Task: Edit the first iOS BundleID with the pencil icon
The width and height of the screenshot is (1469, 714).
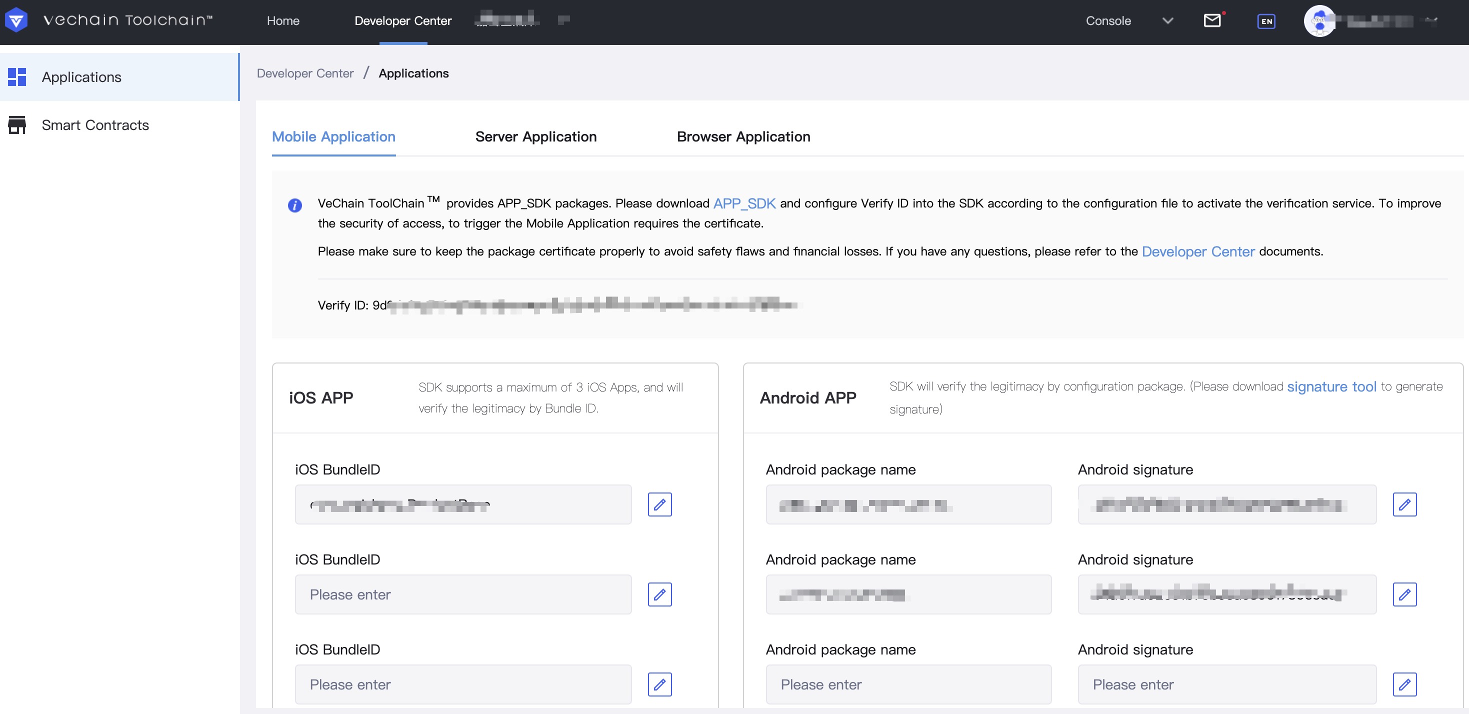Action: (x=660, y=504)
